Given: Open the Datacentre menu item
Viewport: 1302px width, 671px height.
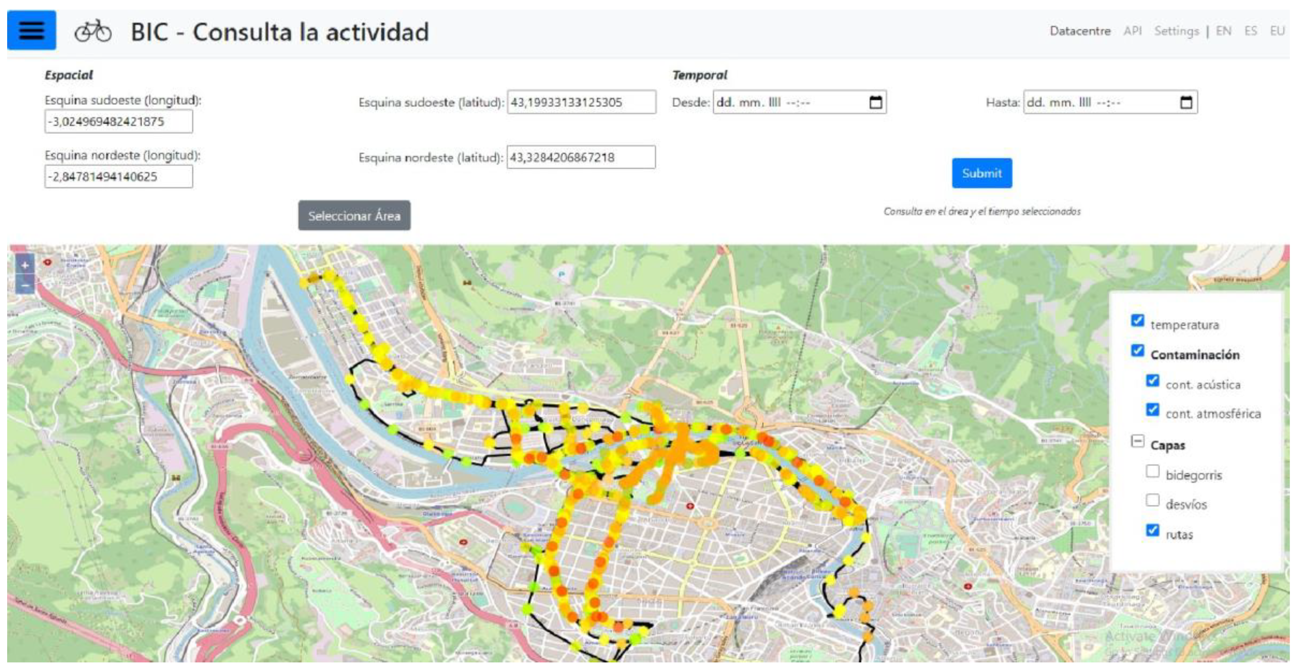Looking at the screenshot, I should coord(1080,31).
